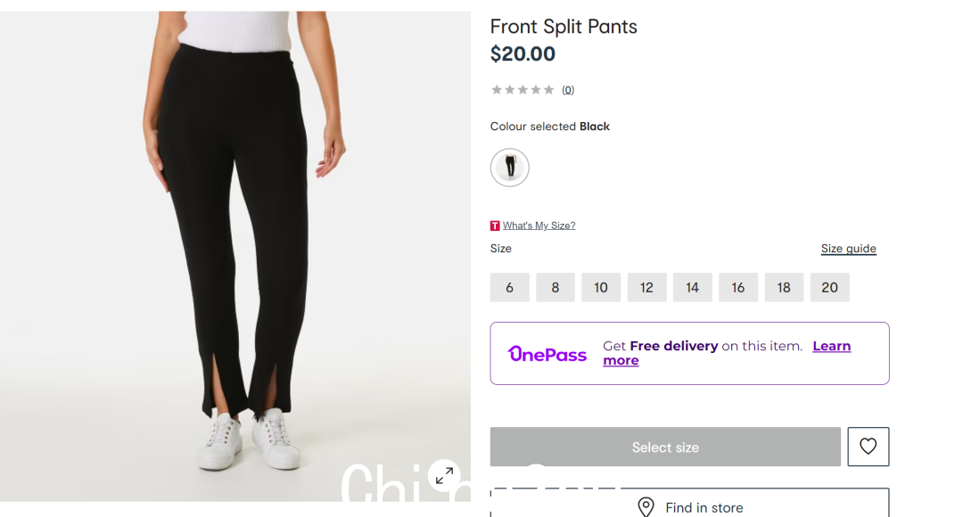Select the Black colour swatch
This screenshot has width=963, height=517.
coord(510,167)
